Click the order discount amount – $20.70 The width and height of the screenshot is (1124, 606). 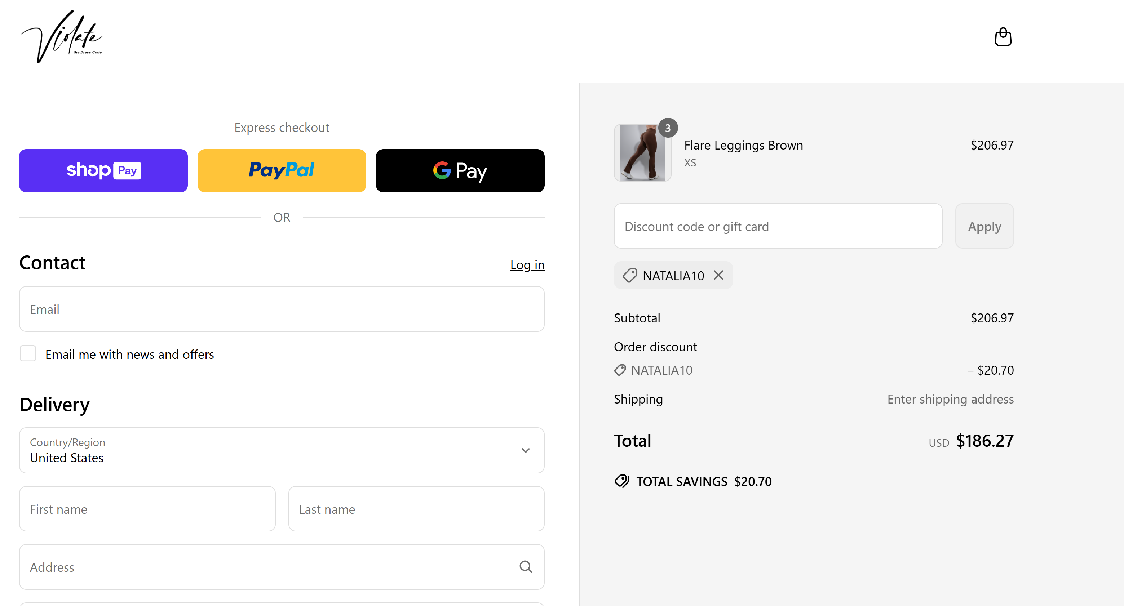click(x=990, y=370)
